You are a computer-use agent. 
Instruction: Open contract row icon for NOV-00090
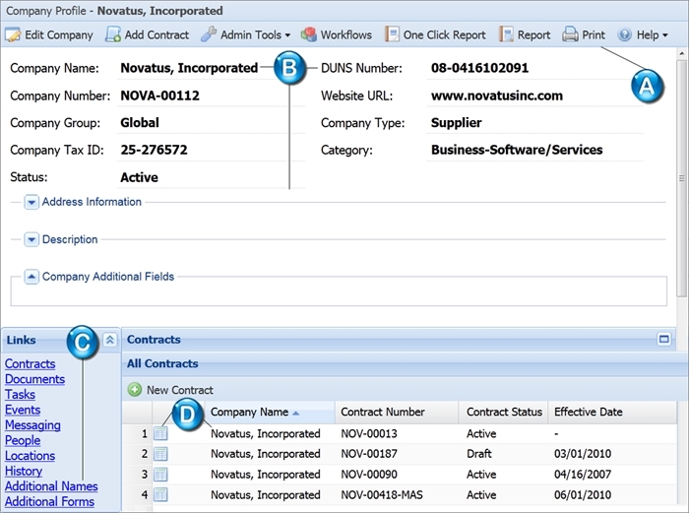click(160, 475)
